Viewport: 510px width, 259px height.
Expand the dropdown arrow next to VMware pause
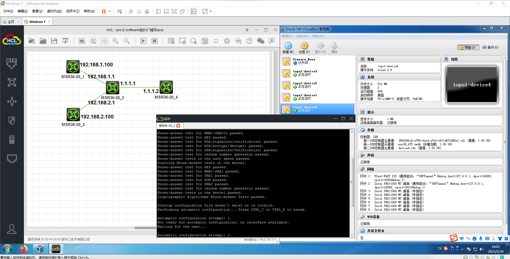coord(109,11)
